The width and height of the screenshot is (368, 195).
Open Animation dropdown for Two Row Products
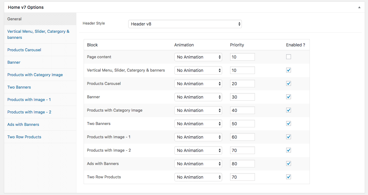(198, 177)
